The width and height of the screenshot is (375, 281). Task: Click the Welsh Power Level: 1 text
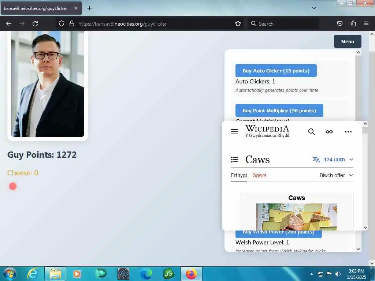click(262, 242)
